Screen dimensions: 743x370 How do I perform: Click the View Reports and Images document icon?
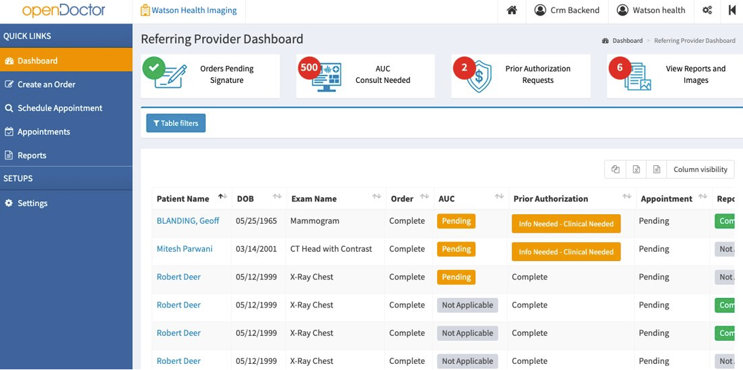click(638, 77)
